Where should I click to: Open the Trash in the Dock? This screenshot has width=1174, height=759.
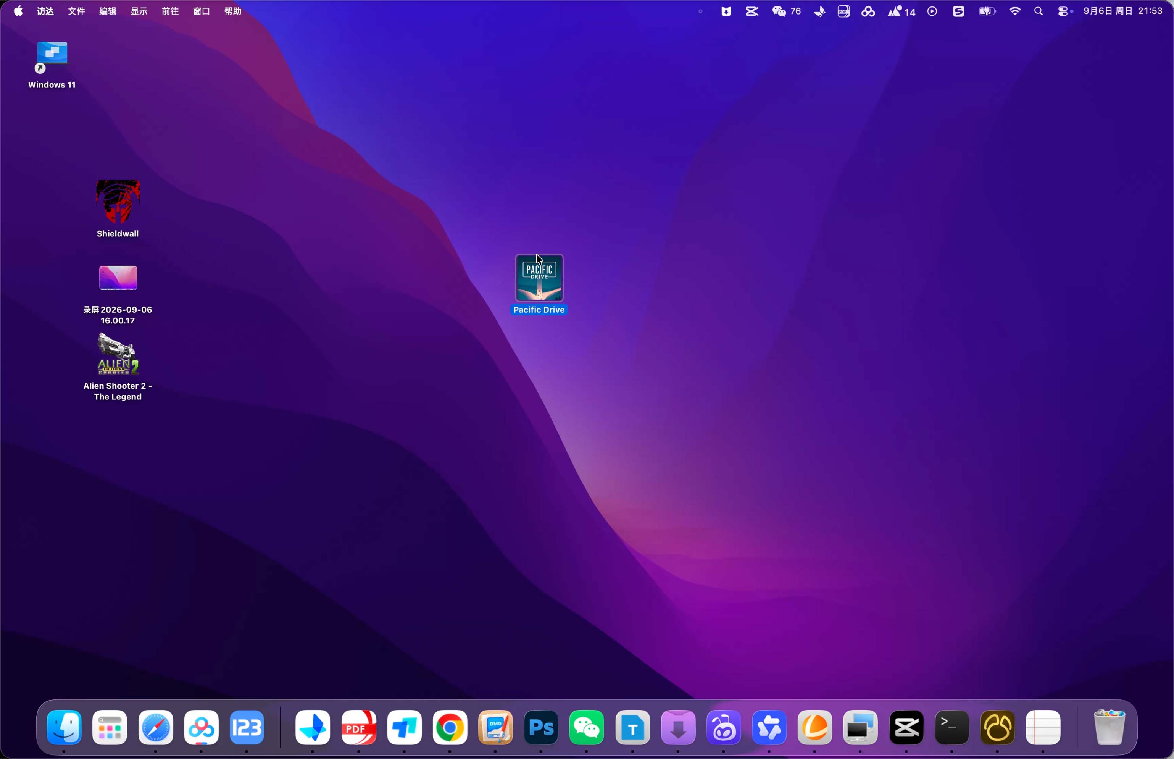[x=1109, y=727]
